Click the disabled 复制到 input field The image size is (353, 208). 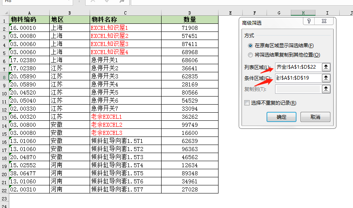[298, 89]
